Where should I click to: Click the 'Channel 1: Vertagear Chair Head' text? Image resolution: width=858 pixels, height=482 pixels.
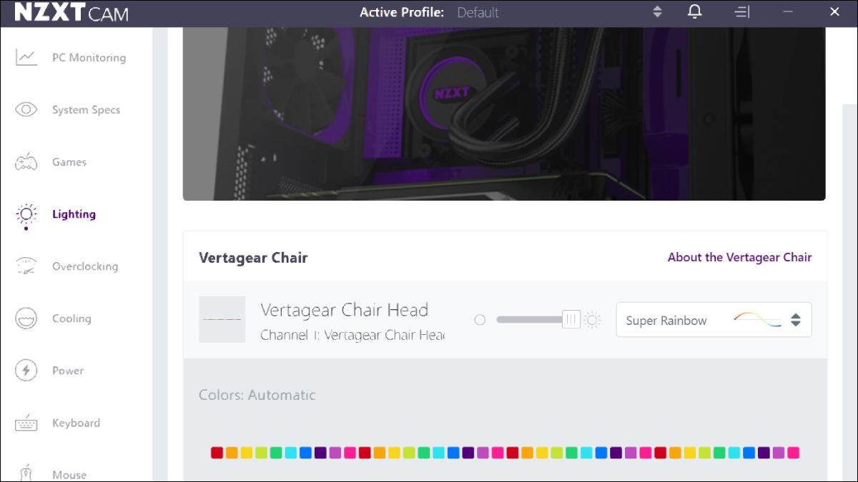(352, 335)
